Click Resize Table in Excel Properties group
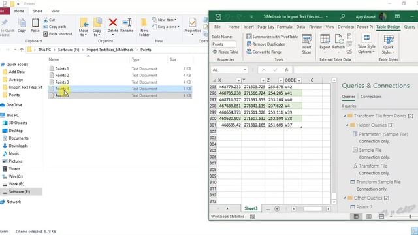418x235 pixels. point(225,52)
